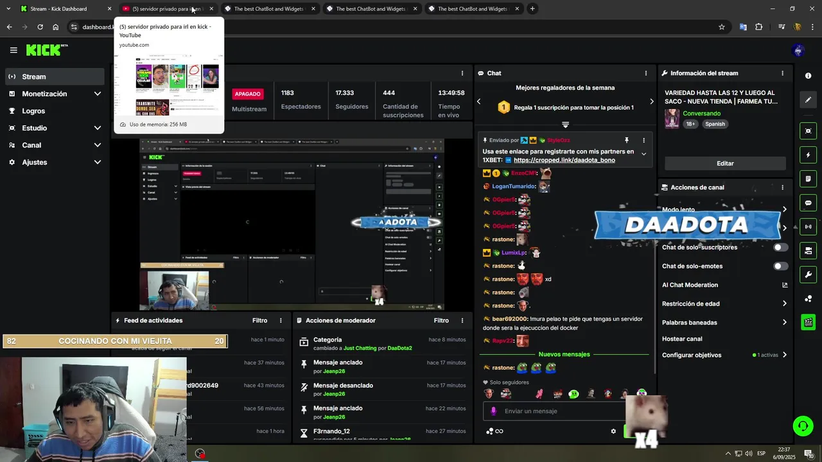Screen dimensions: 822x462
Task: Click the red APAGADO multistream button
Action: point(247,94)
